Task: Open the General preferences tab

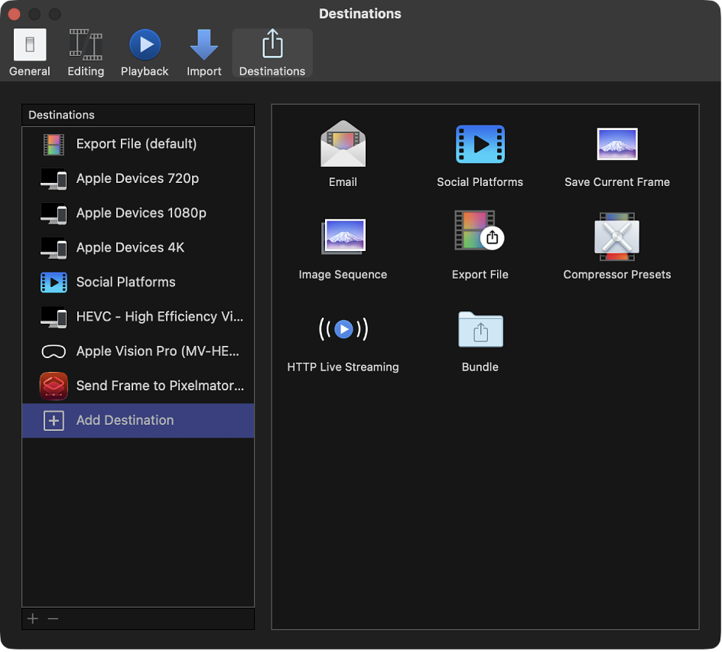Action: click(30, 53)
